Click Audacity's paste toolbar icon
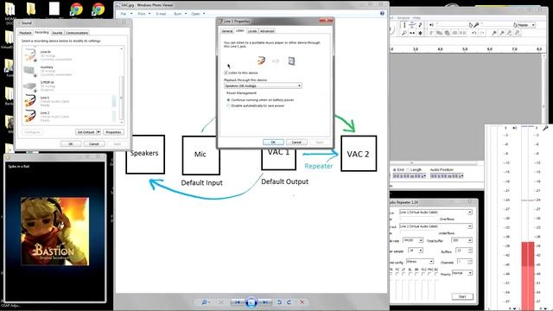Viewport: 553px width, 311px height. (448, 33)
